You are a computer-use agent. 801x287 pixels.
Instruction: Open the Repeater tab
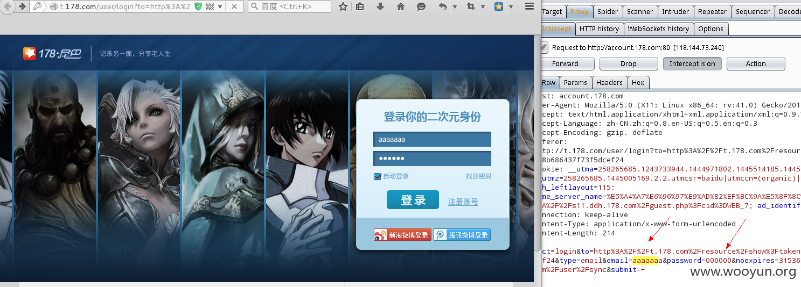point(712,11)
